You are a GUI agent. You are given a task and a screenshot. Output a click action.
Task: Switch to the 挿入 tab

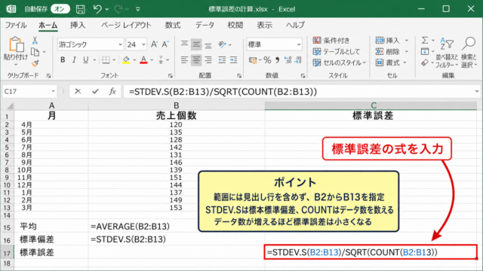[x=78, y=25]
